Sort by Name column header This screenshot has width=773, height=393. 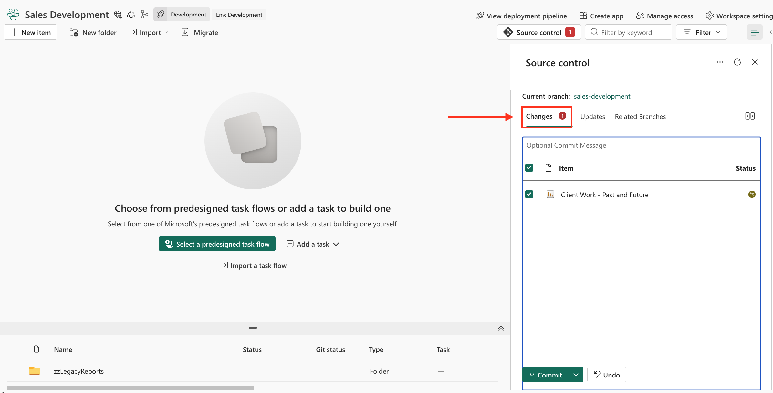click(x=63, y=350)
